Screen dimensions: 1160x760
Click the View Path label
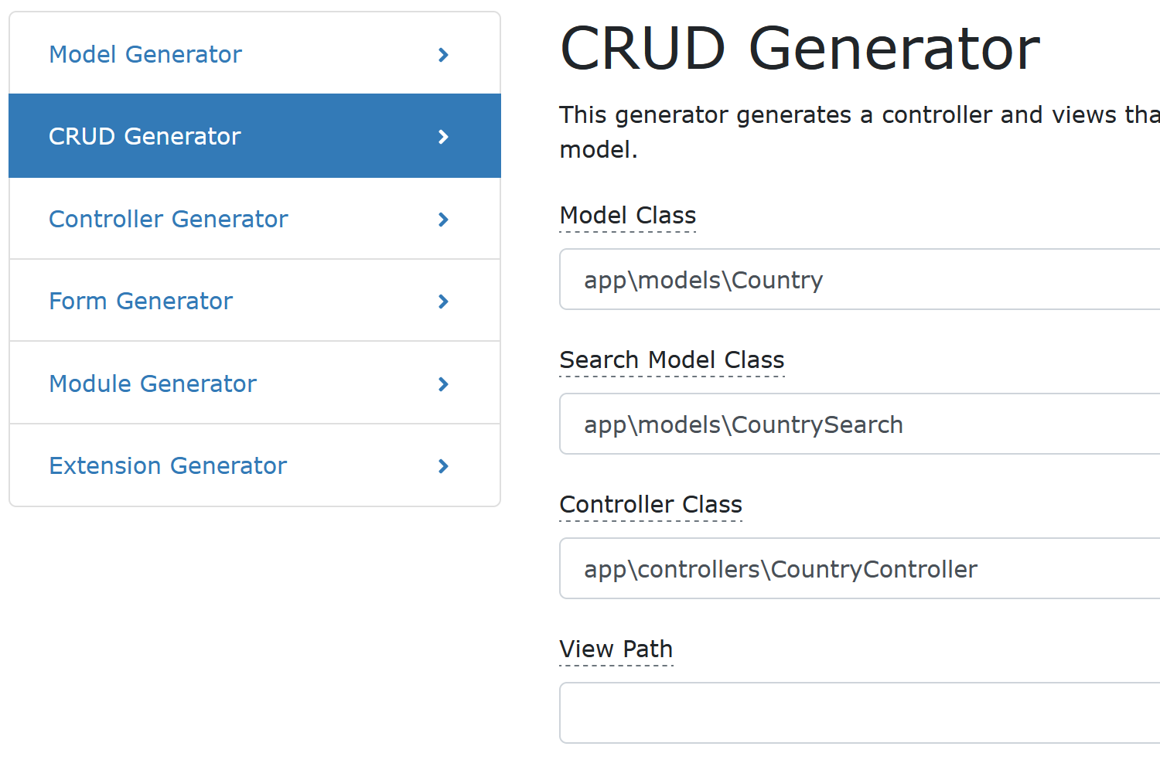[616, 649]
